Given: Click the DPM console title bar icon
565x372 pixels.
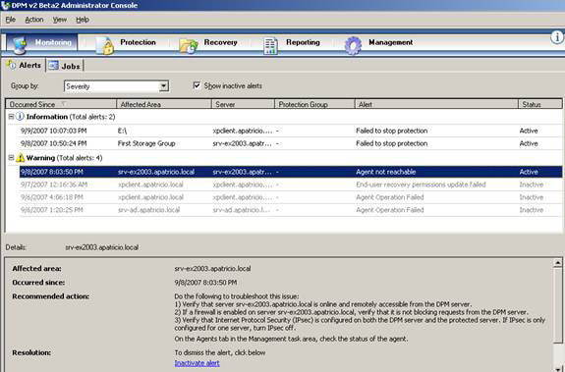Looking at the screenshot, I should click(6, 5).
